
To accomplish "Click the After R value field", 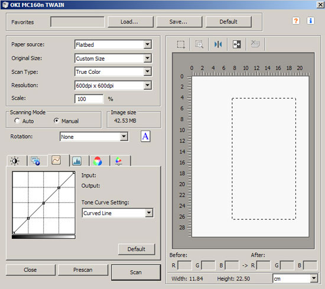I will 264,265.
